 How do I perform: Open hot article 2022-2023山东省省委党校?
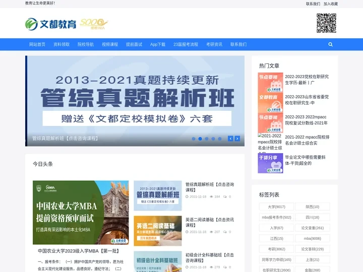(x=307, y=100)
